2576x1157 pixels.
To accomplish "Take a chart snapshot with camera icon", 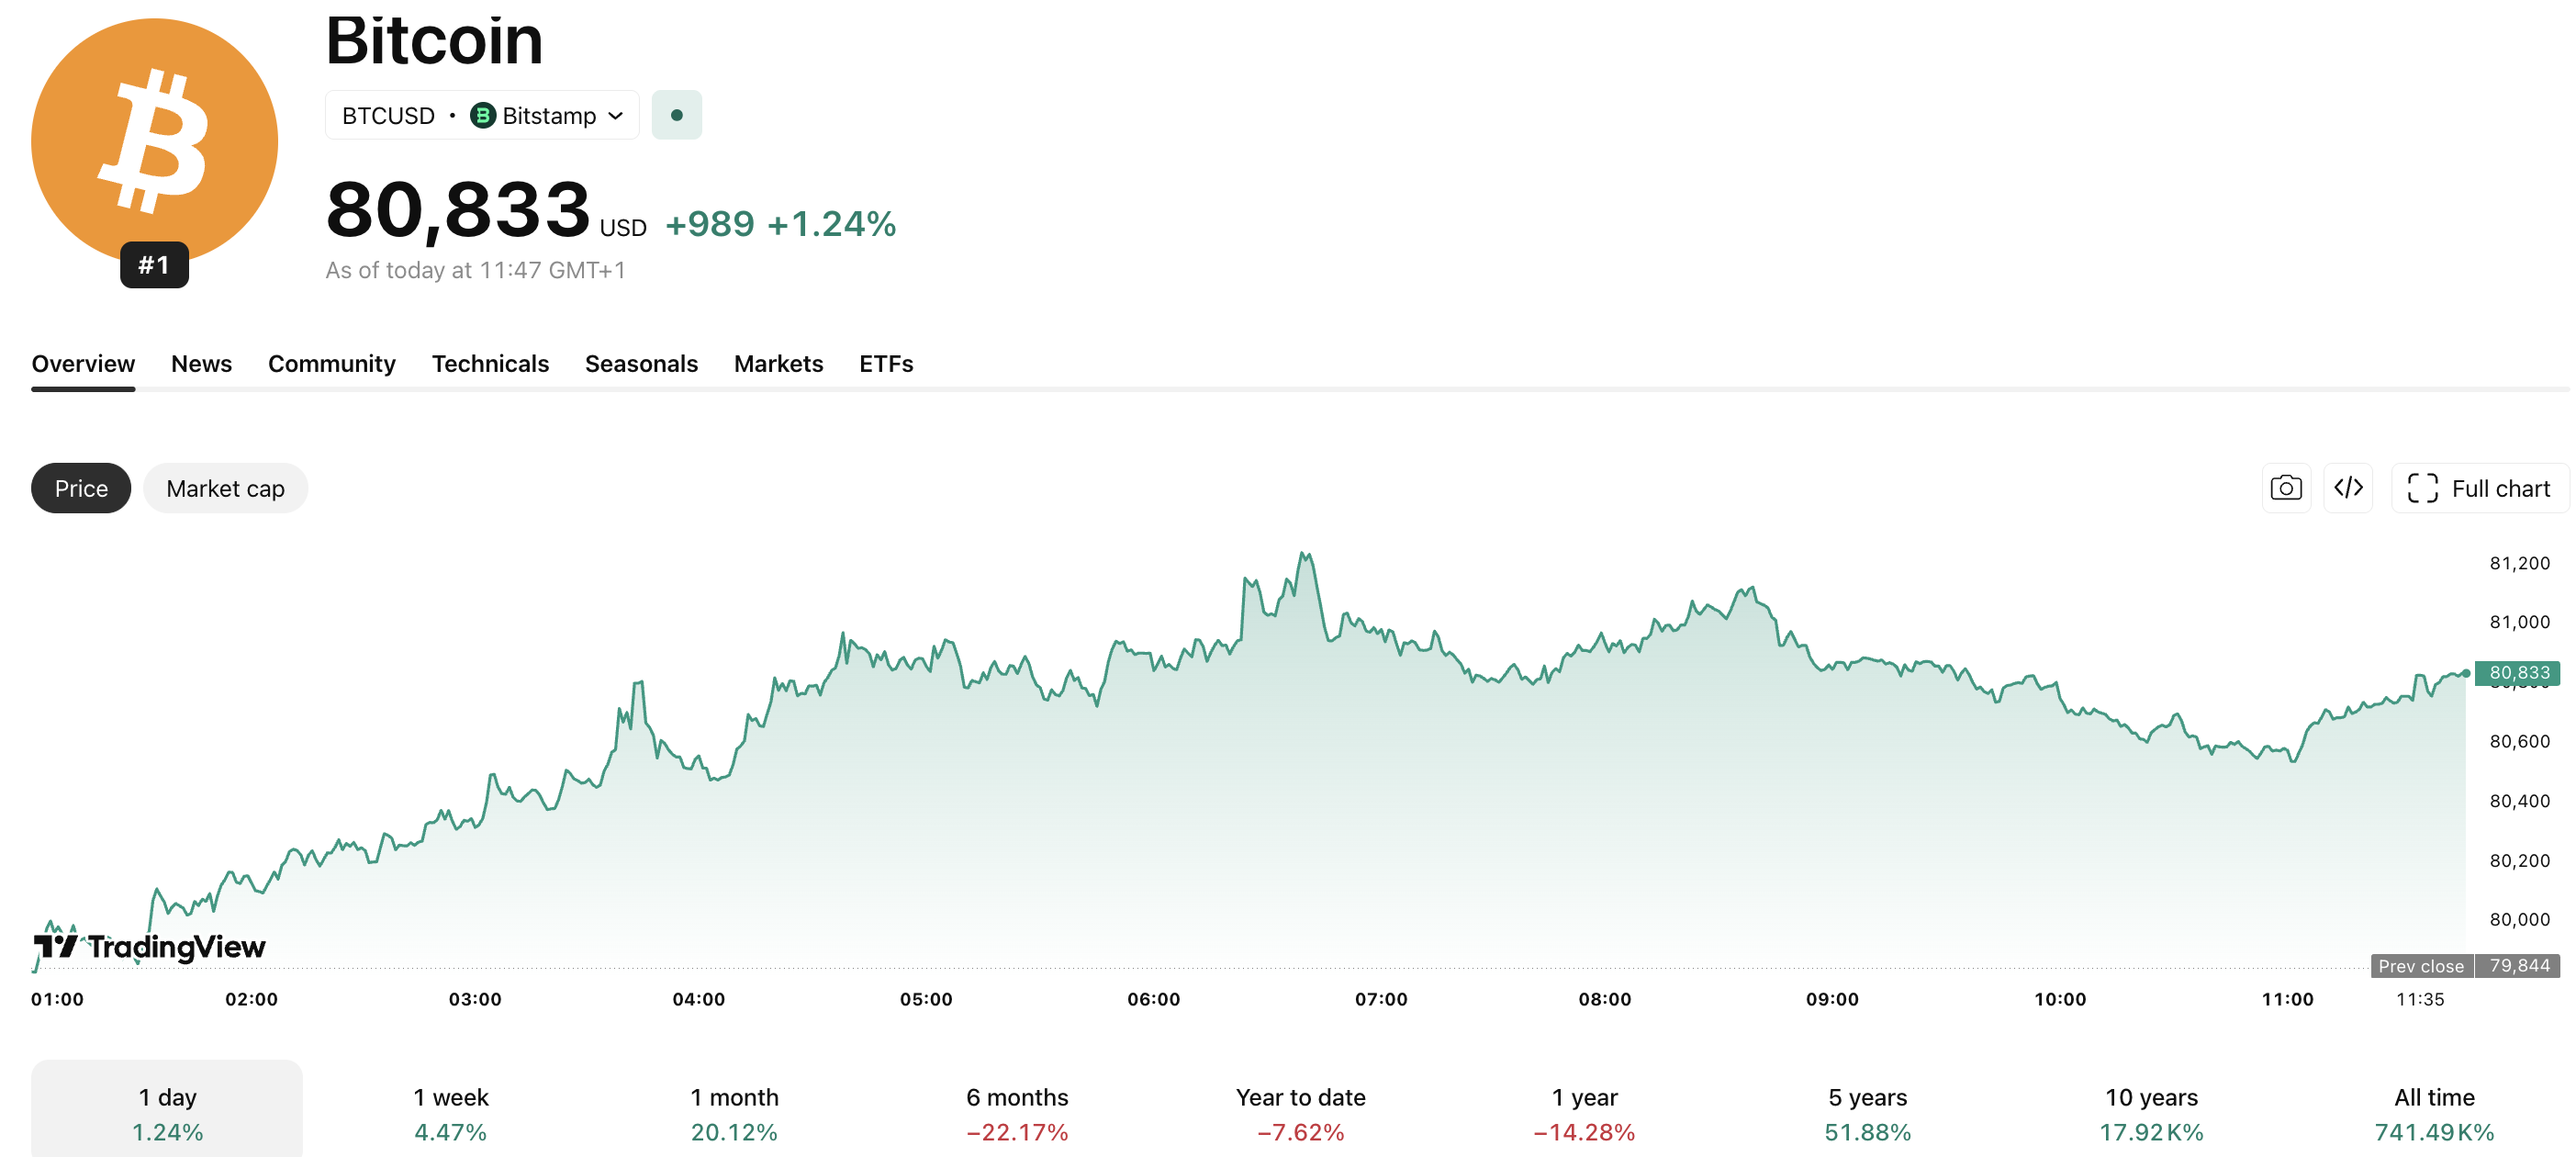I will [2286, 488].
